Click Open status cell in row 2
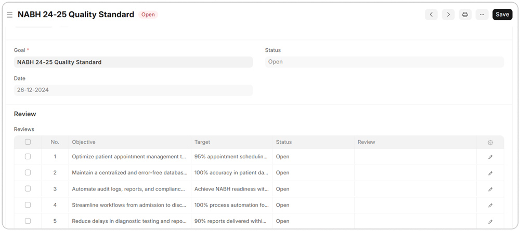 click(x=314, y=173)
